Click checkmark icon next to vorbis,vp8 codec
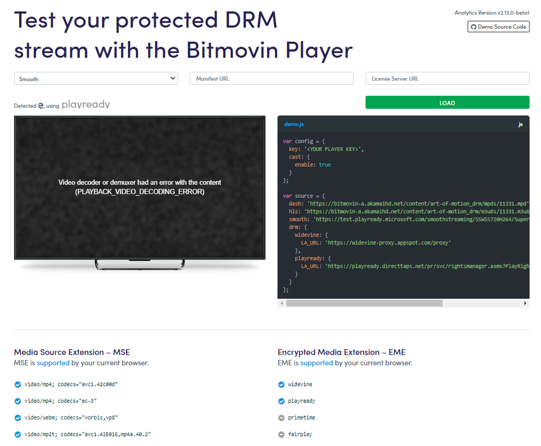This screenshot has width=541, height=446. tap(17, 418)
